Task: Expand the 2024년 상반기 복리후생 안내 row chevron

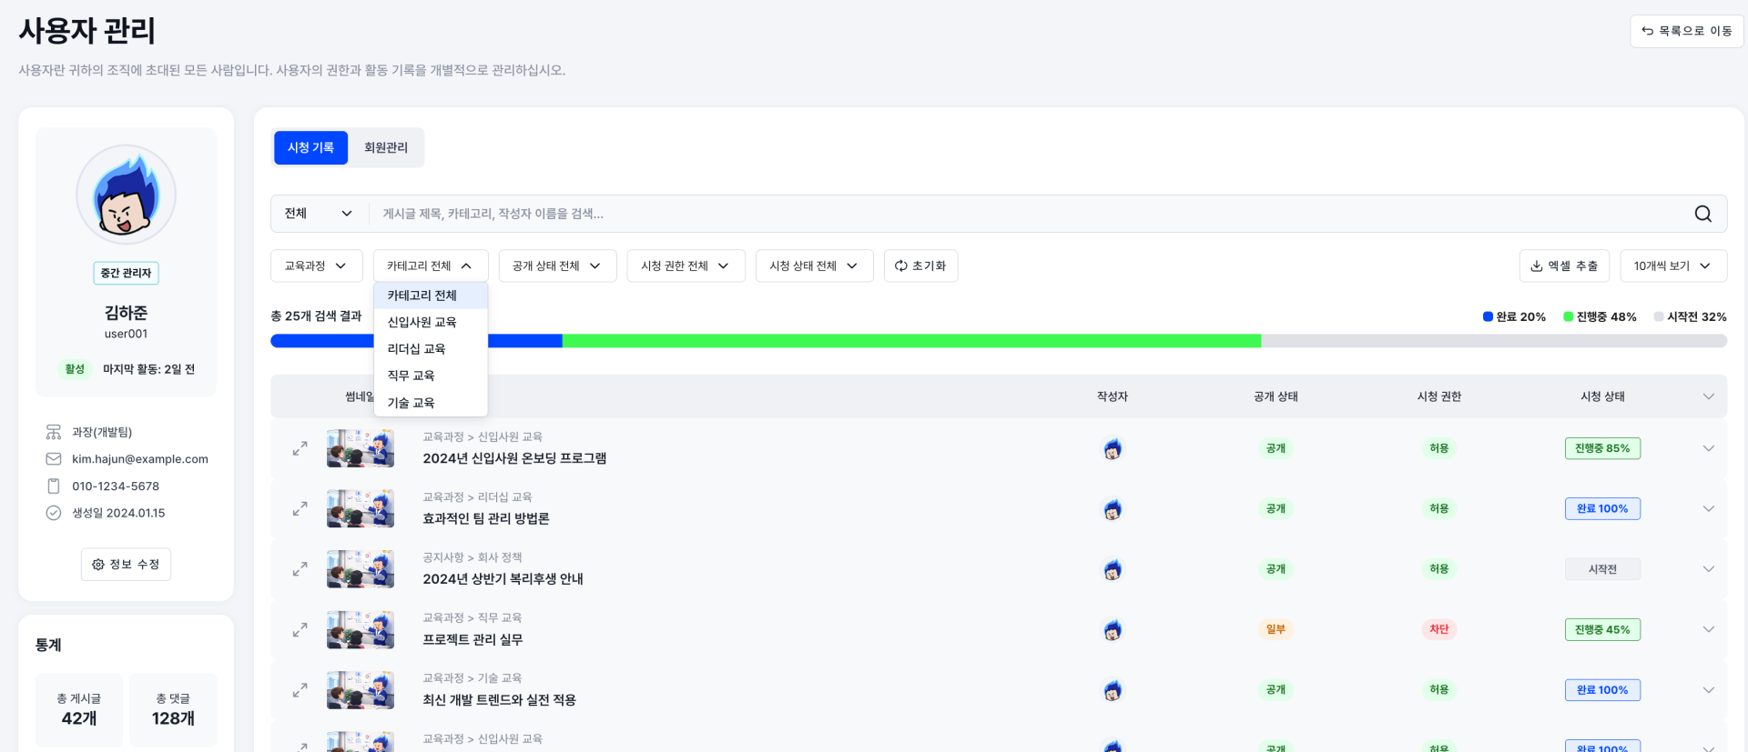Action: tap(1709, 569)
